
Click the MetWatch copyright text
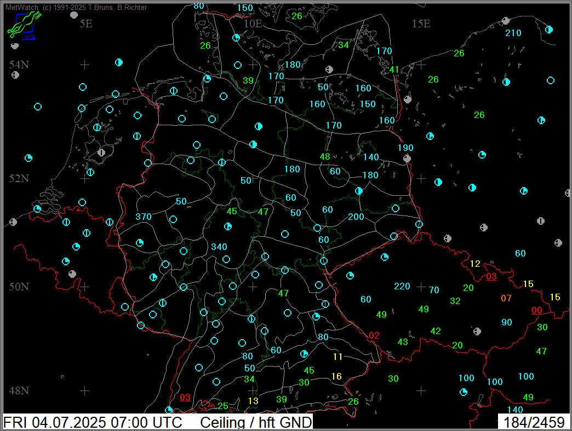tap(76, 7)
